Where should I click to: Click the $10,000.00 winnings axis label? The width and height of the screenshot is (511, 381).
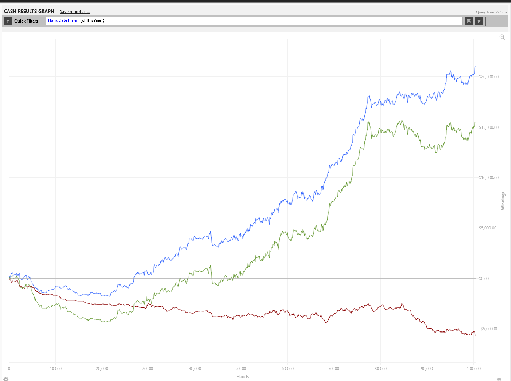[488, 178]
